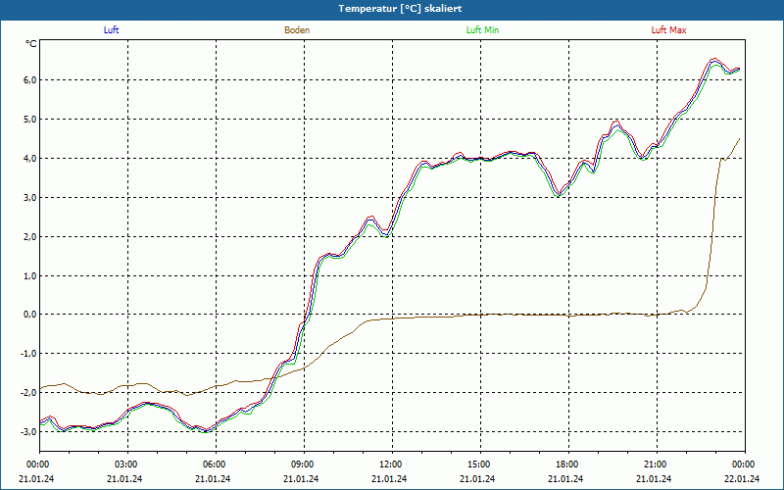Click the 15:00 time axis marker
The image size is (784, 490).
pyautogui.click(x=479, y=465)
